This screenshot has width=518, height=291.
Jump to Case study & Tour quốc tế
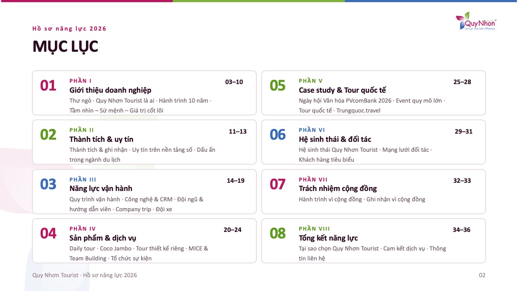click(342, 90)
